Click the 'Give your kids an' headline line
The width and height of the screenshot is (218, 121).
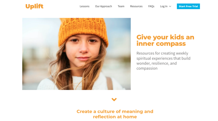point(165,37)
